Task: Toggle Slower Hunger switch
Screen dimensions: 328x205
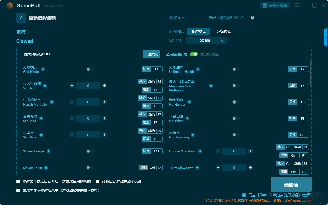Action: [90, 151]
